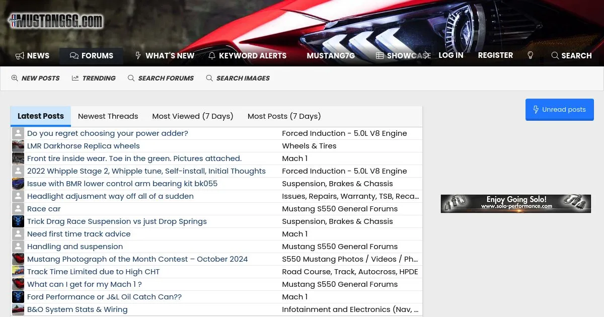Open Road Course, Track, Autocross, HPDE forum
The height and width of the screenshot is (317, 604).
[350, 272]
